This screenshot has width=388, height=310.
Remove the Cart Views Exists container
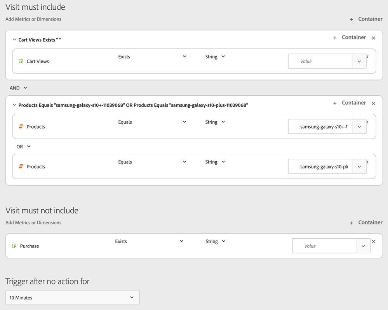point(373,38)
